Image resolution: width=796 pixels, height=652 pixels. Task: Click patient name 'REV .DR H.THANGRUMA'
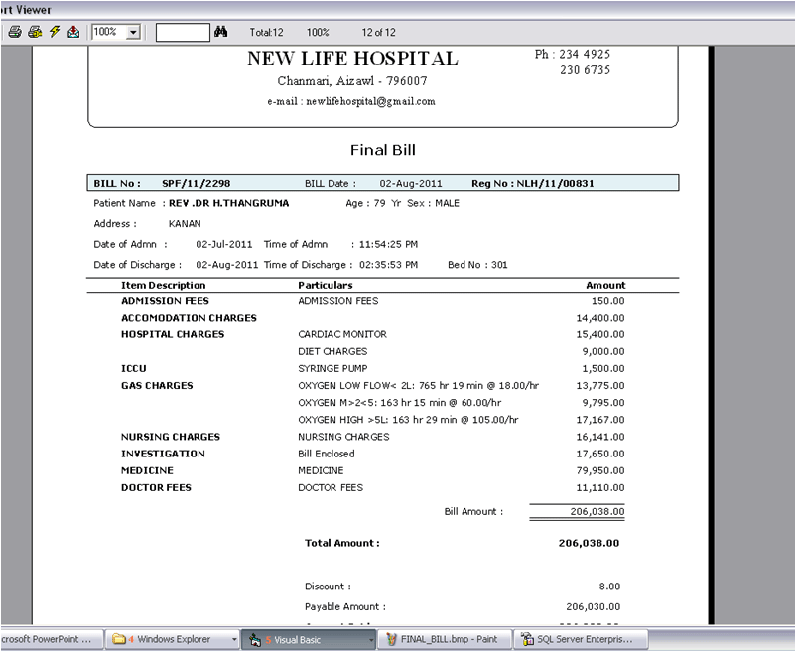pyautogui.click(x=229, y=203)
